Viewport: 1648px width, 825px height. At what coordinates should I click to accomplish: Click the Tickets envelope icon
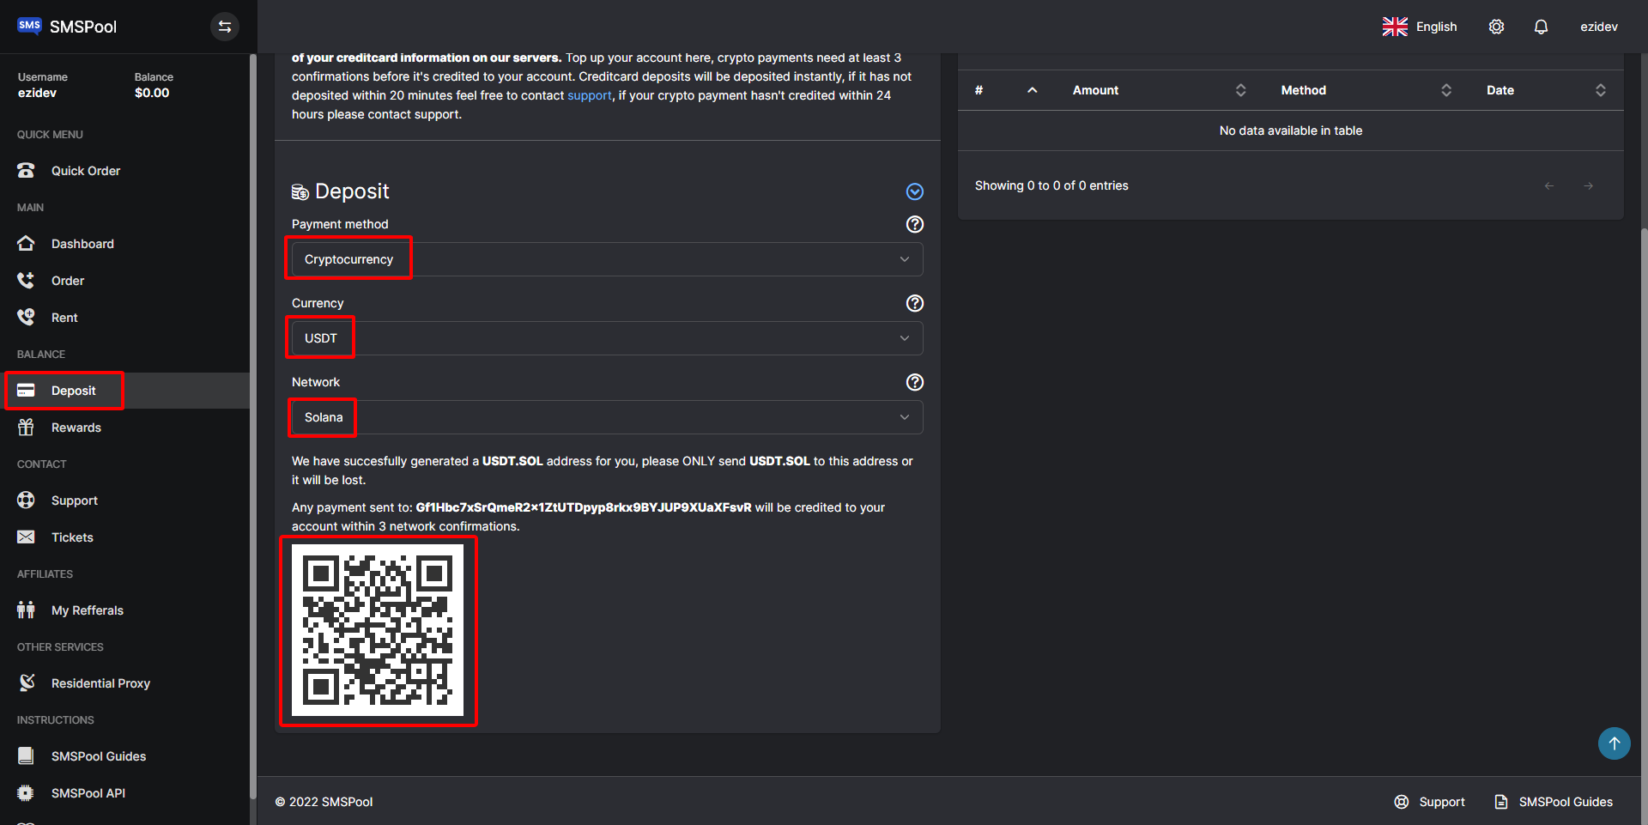click(26, 537)
